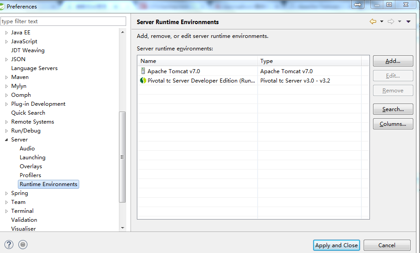Click the Pivotal tc Server green icon

point(143,80)
